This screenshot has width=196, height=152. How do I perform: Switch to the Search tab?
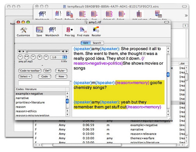coord(97,43)
